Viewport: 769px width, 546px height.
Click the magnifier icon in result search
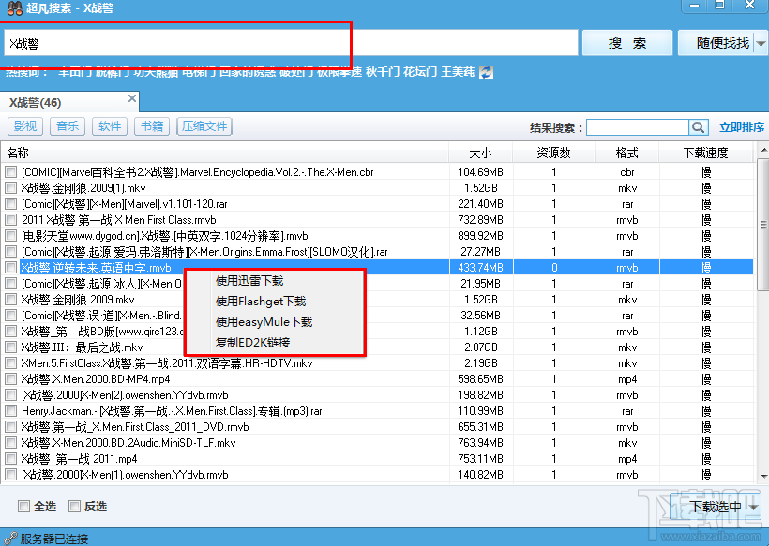pos(699,127)
